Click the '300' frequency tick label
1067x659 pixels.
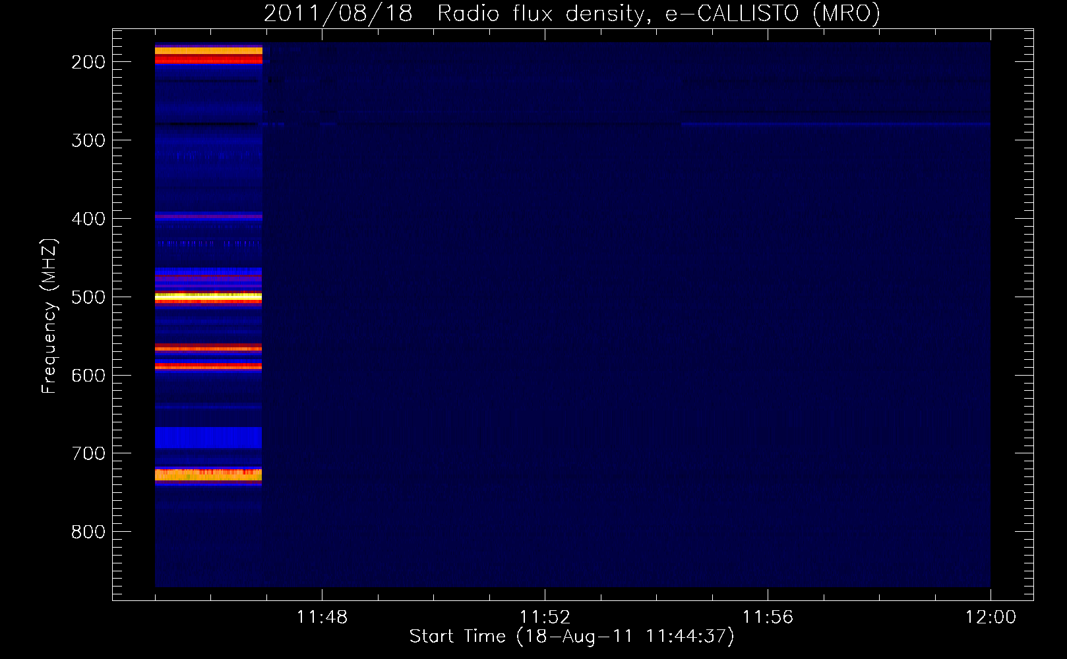tap(88, 140)
